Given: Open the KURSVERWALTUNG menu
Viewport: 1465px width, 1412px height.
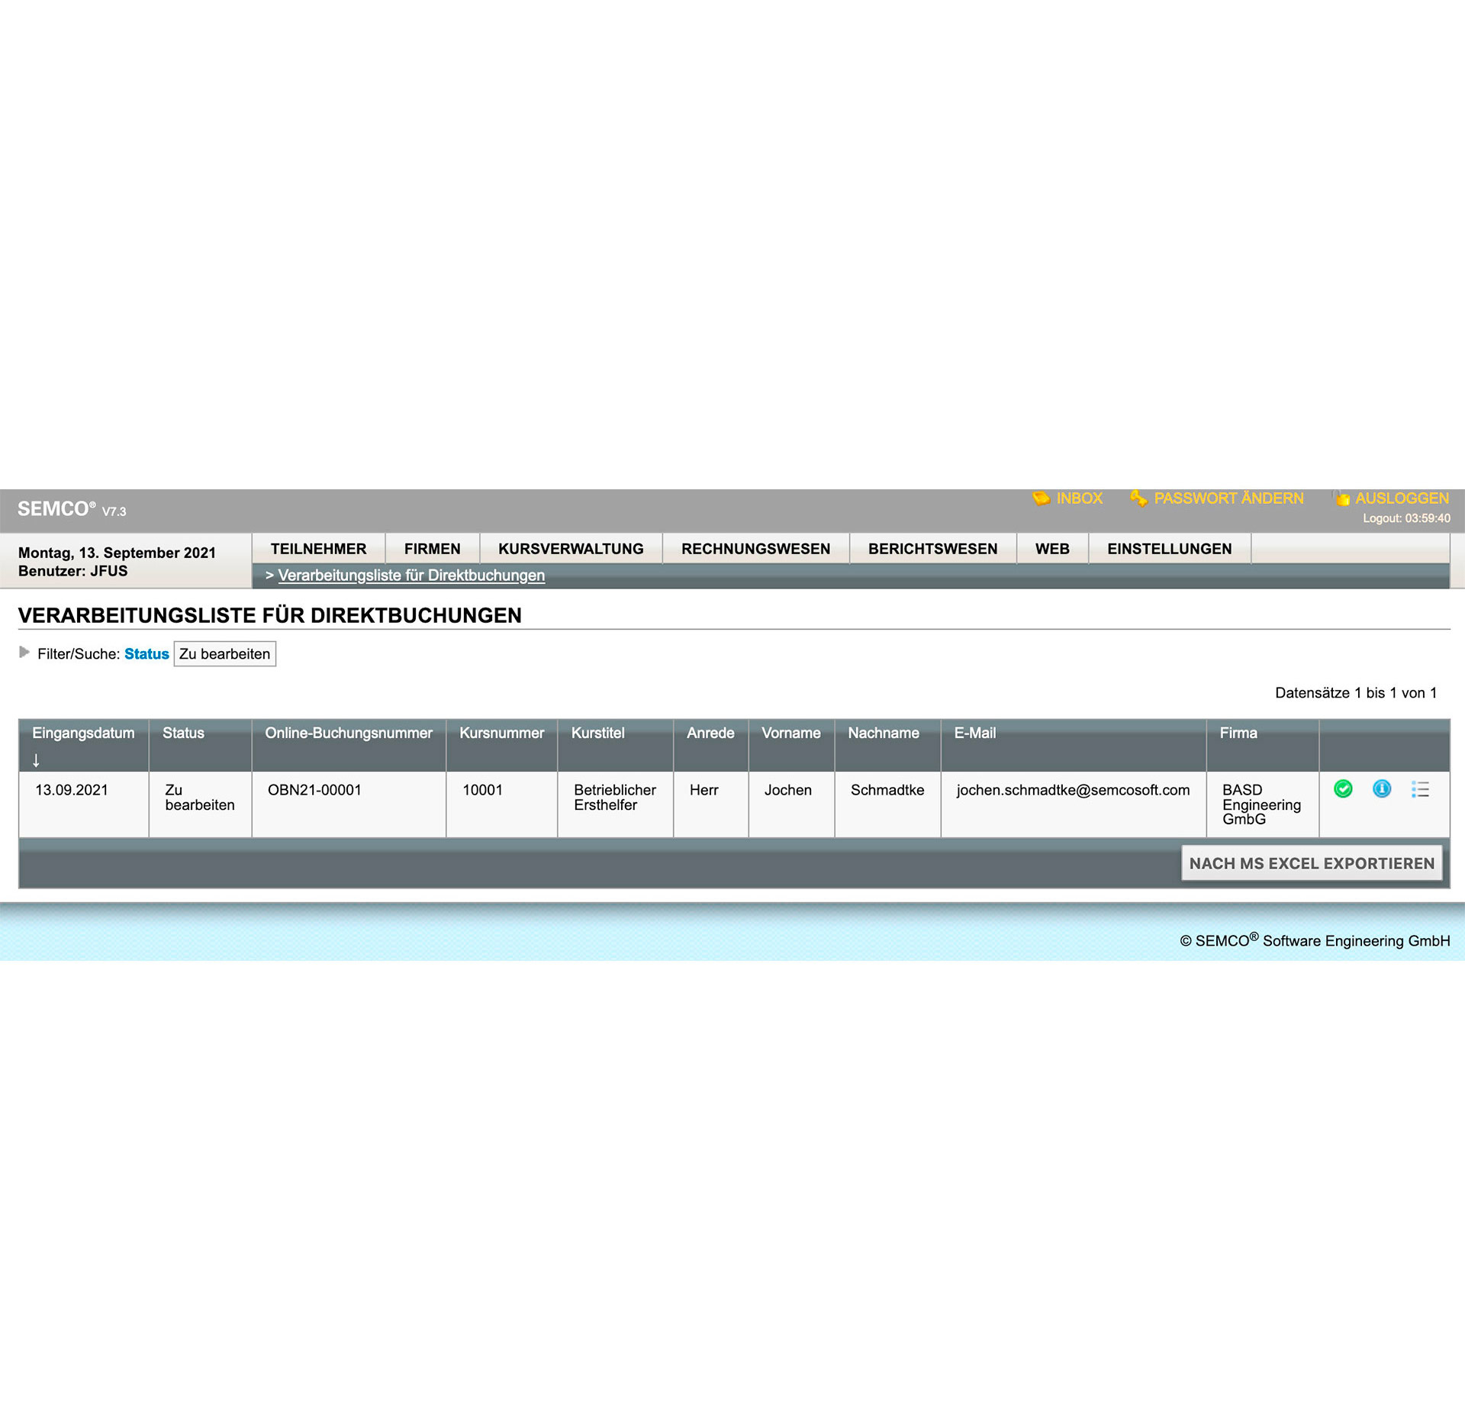Looking at the screenshot, I should tap(571, 549).
